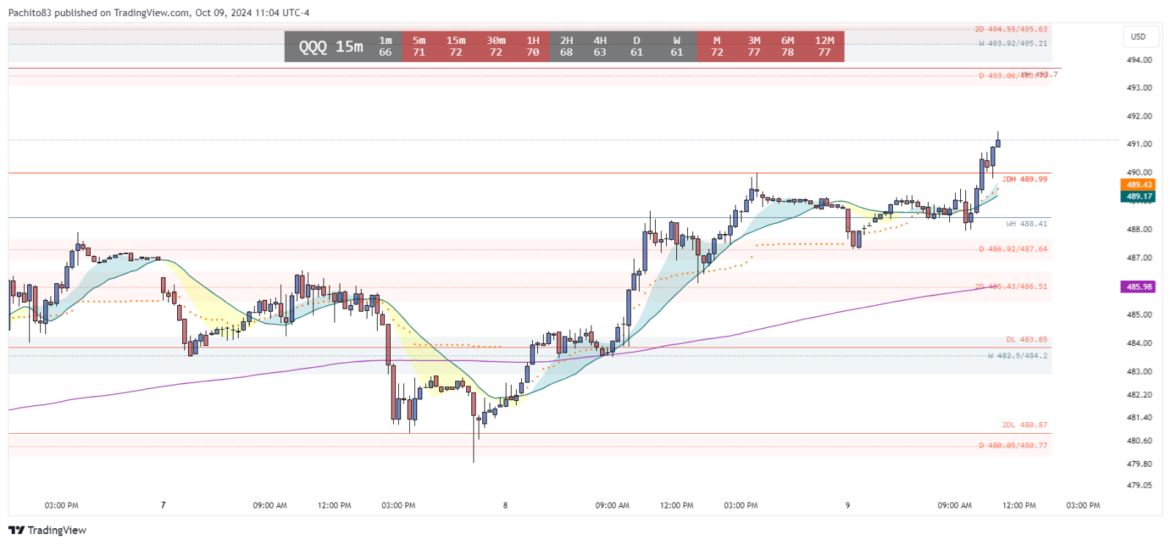Click the 2D 485.43/486.51 zone label
This screenshot has height=545, width=1171.
point(1011,287)
